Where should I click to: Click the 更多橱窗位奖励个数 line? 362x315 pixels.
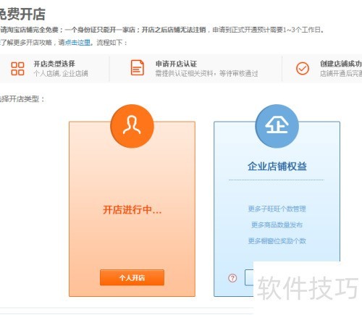pyautogui.click(x=277, y=241)
